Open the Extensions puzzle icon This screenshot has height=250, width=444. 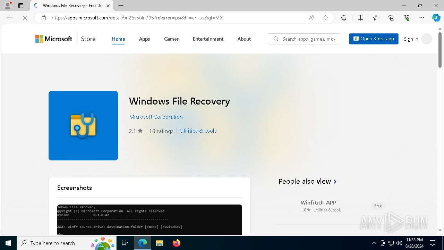tap(344, 18)
